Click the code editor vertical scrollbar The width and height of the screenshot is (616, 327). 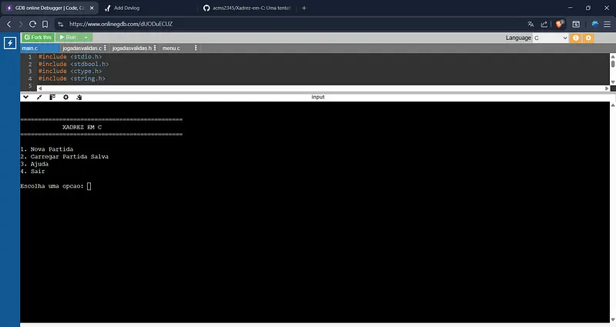pyautogui.click(x=612, y=69)
